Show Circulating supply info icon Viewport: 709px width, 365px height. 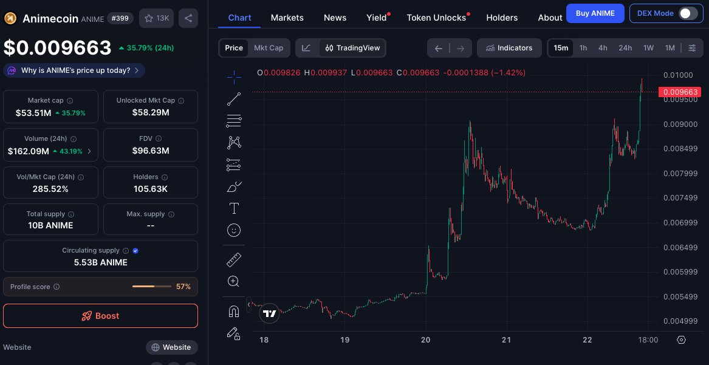[x=126, y=251]
